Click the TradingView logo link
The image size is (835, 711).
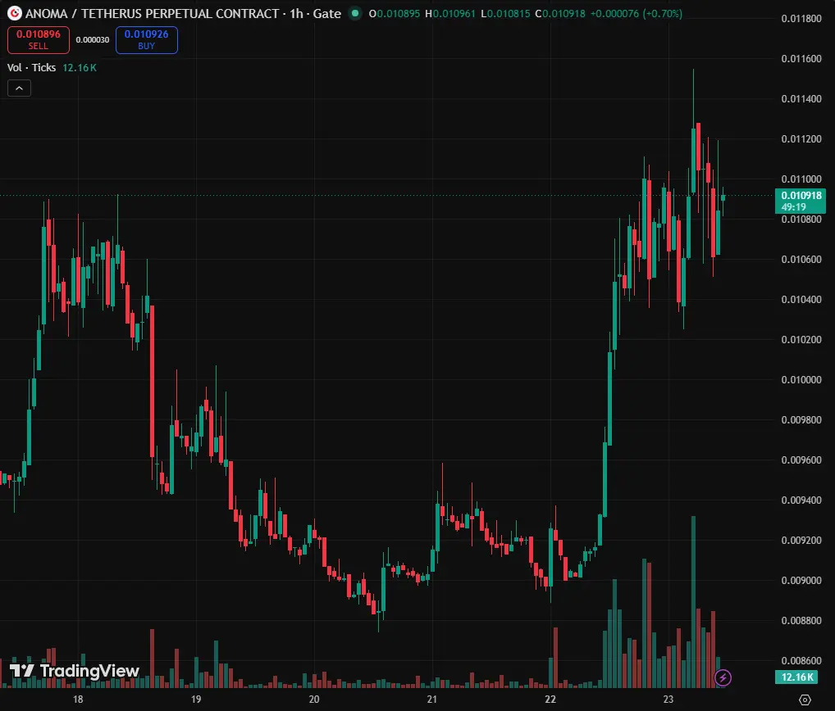75,671
